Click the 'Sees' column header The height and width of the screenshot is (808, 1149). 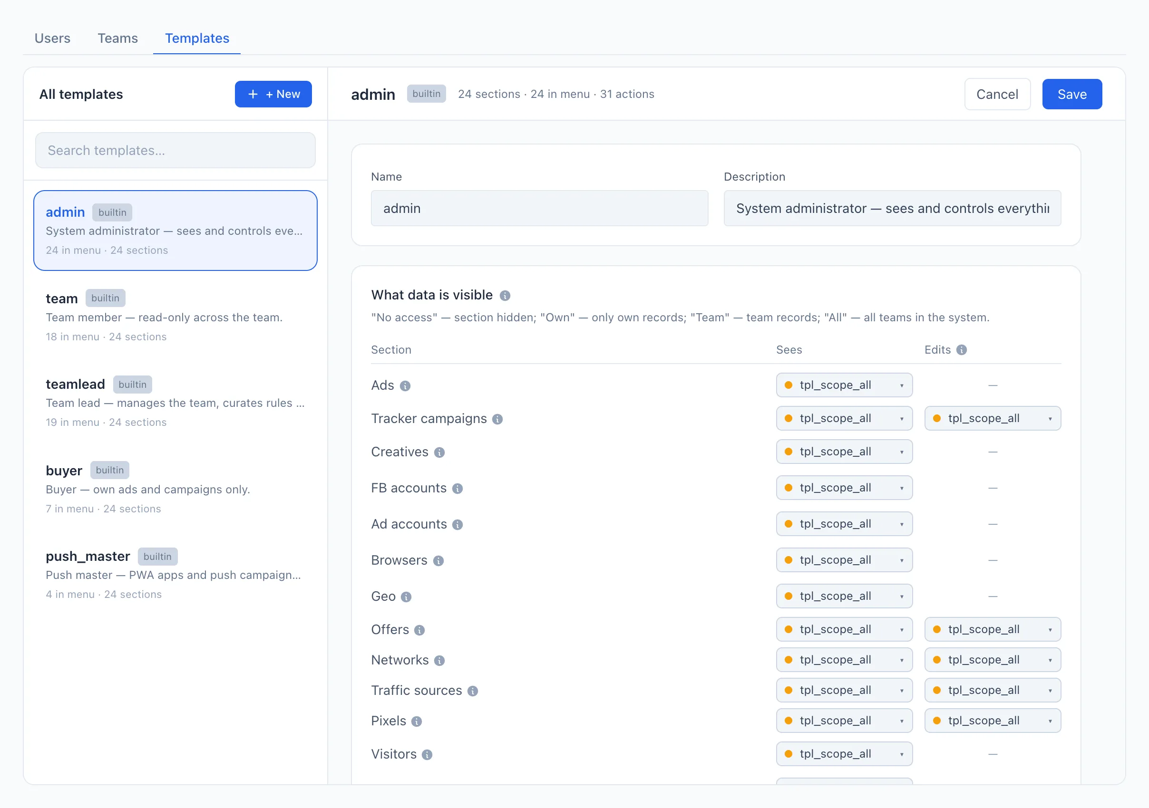pos(789,350)
